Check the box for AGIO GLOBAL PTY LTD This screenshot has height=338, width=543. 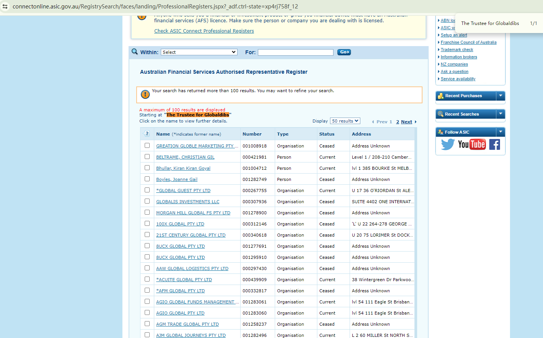(x=147, y=313)
